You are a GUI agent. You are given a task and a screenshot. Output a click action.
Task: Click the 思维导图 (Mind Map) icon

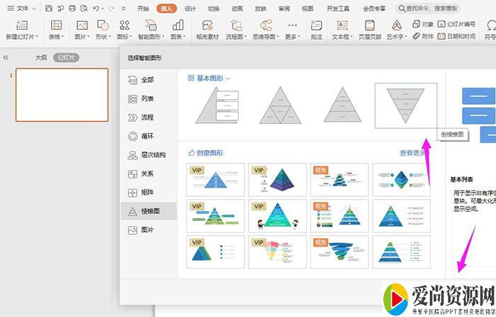(266, 26)
